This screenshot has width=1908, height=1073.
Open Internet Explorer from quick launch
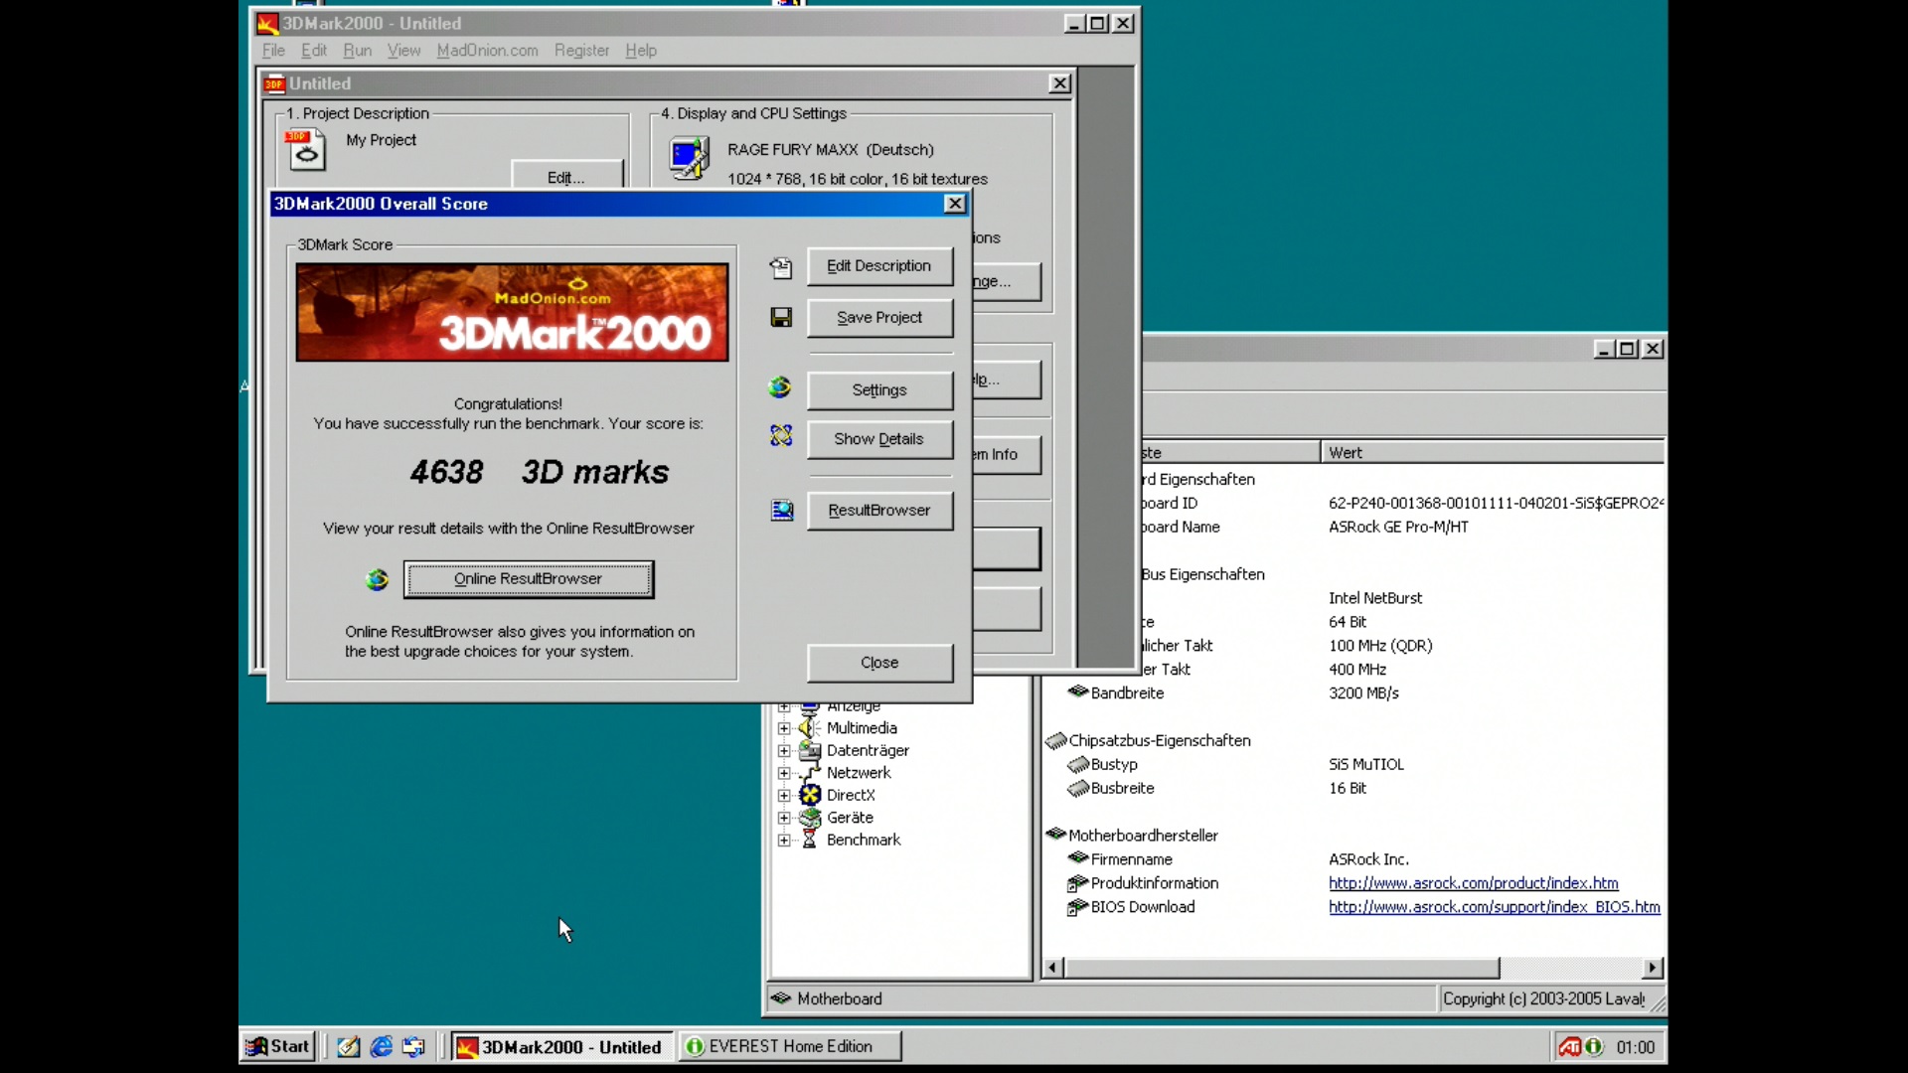click(x=381, y=1046)
